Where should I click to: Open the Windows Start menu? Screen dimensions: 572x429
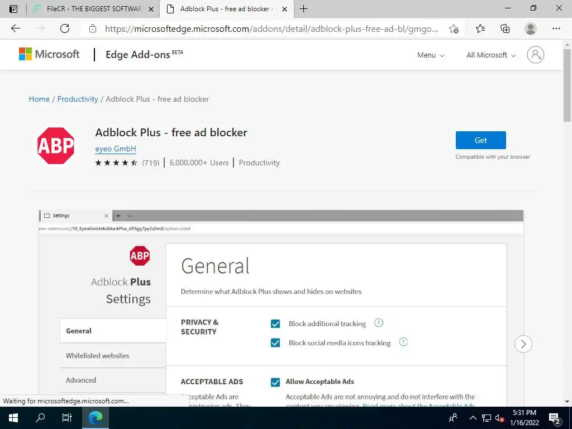pyautogui.click(x=13, y=418)
